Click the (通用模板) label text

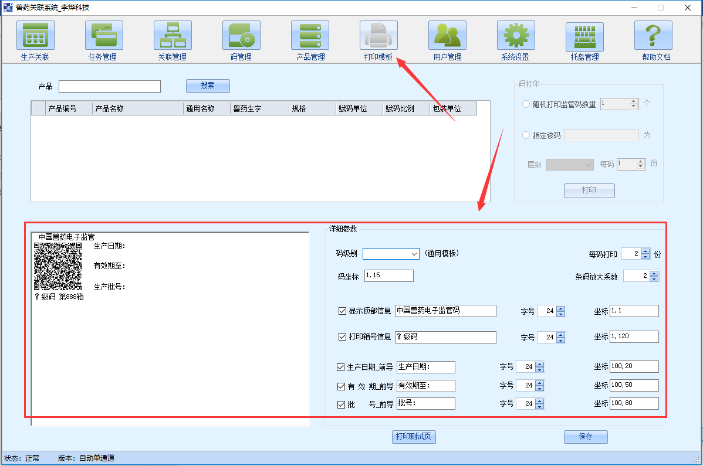click(x=442, y=253)
